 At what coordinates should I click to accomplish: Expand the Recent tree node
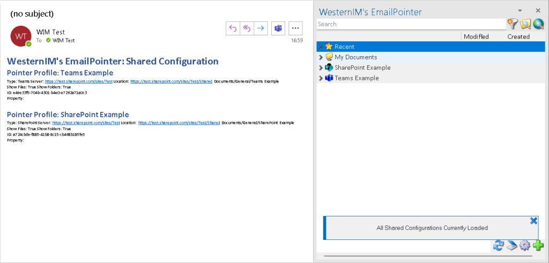pyautogui.click(x=321, y=47)
